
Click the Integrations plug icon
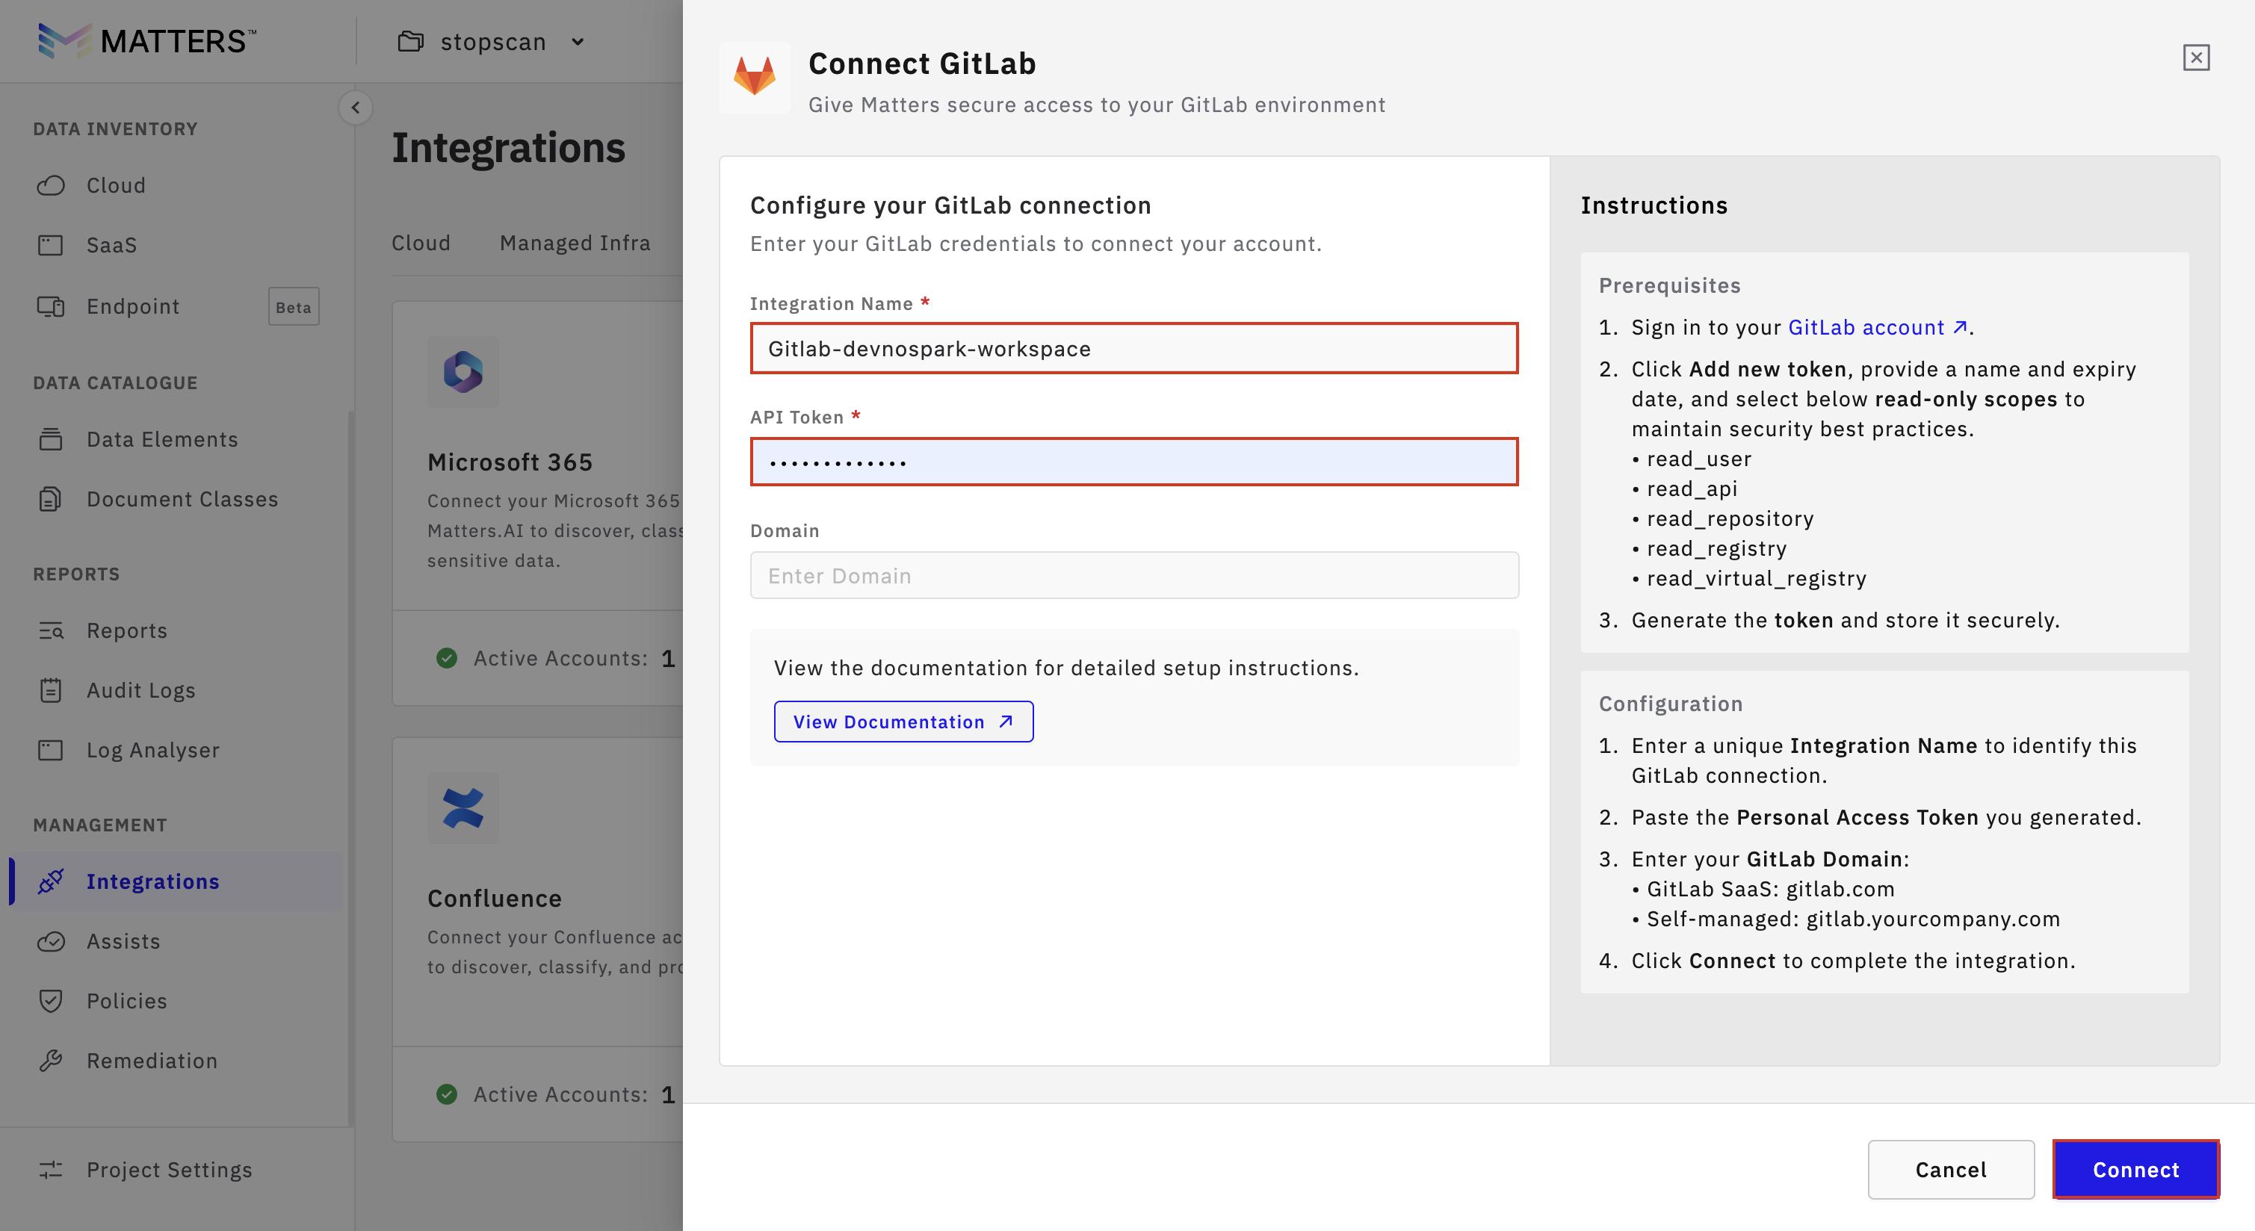pos(51,881)
